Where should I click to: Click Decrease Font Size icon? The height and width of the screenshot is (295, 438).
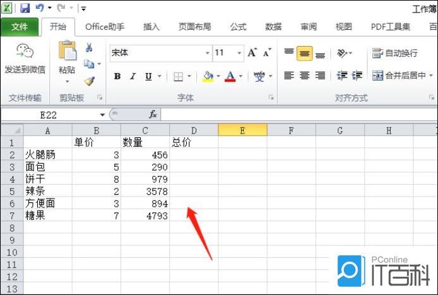[267, 52]
